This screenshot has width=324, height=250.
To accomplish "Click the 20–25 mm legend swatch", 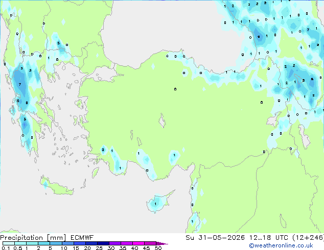I will [91, 243].
